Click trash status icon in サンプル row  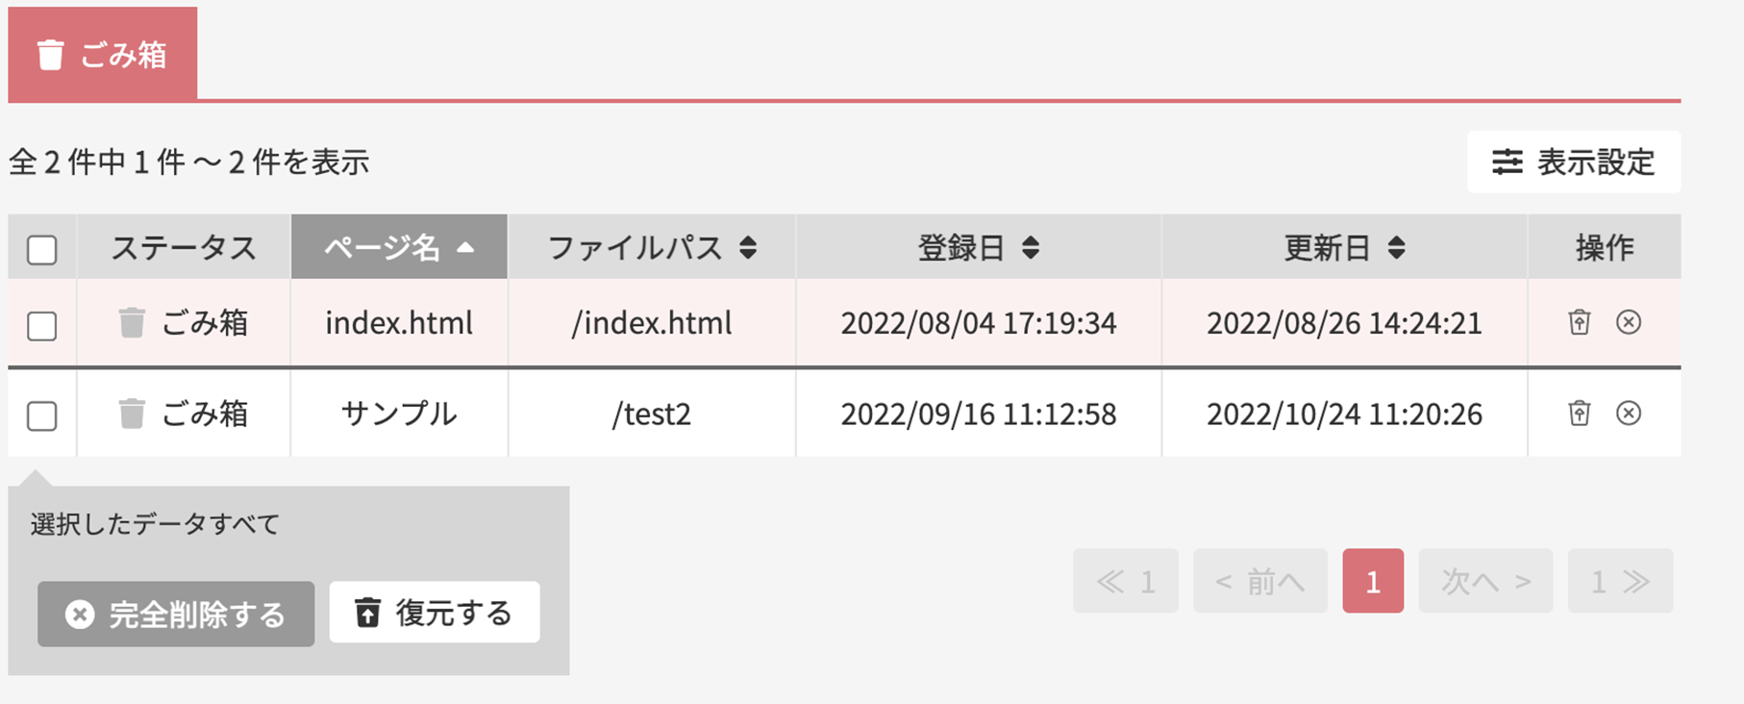pyautogui.click(x=132, y=414)
